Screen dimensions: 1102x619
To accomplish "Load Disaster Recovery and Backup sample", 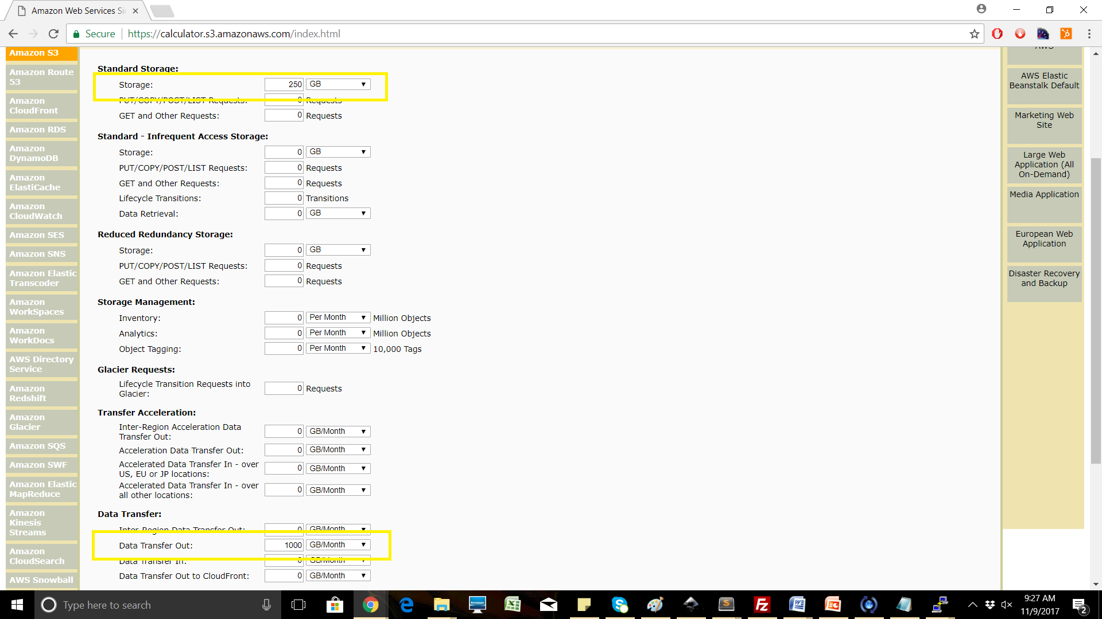I will [x=1044, y=279].
